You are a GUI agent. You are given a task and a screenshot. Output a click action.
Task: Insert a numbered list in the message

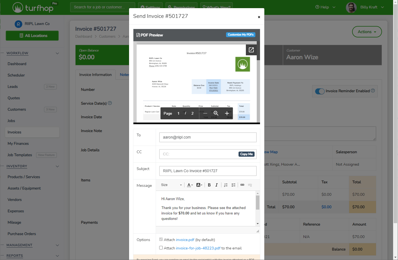coord(226,185)
